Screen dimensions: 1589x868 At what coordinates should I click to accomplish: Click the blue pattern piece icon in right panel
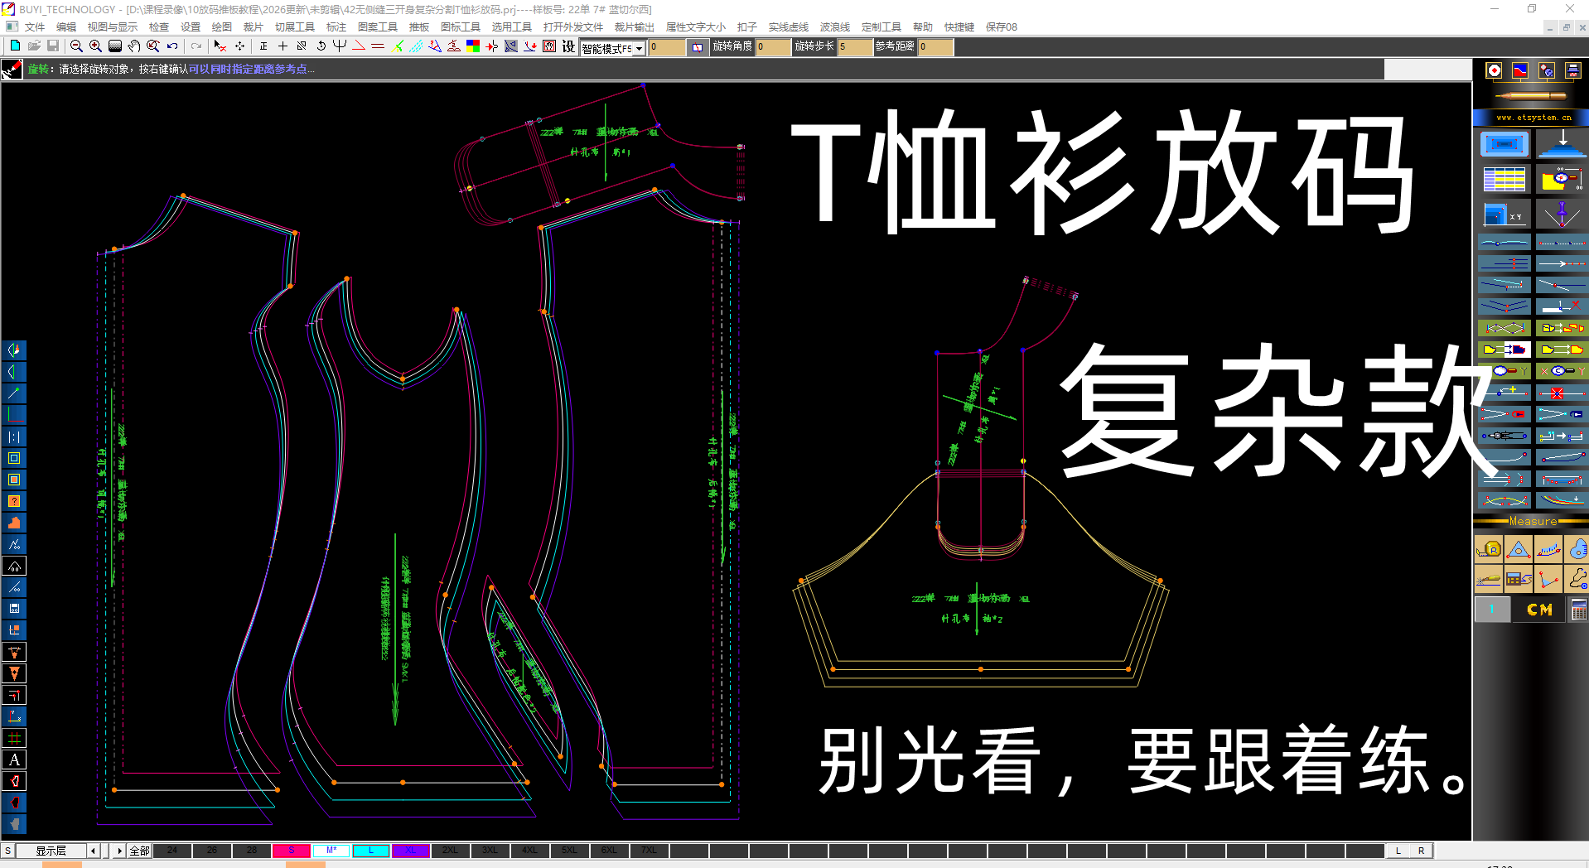1504,143
